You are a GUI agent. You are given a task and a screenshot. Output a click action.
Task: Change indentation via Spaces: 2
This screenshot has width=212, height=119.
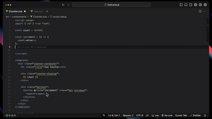128,115
